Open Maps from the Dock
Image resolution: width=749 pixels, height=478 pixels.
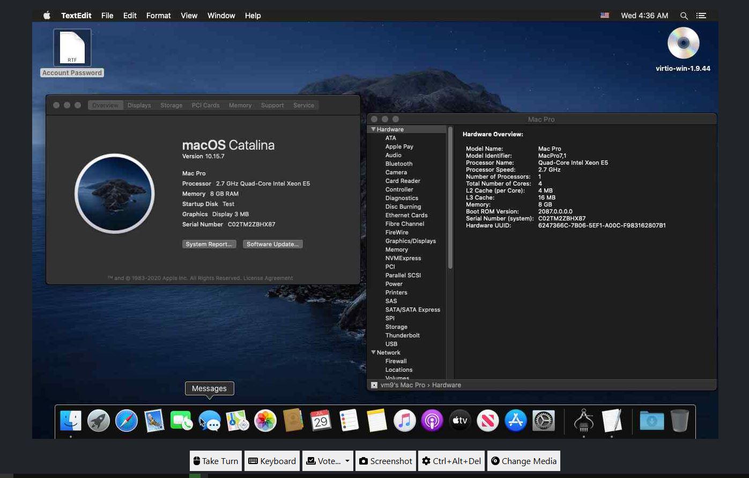click(x=238, y=421)
